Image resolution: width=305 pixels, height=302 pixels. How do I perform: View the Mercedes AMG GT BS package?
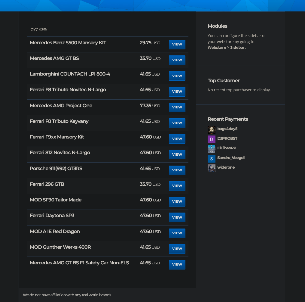[x=177, y=60]
